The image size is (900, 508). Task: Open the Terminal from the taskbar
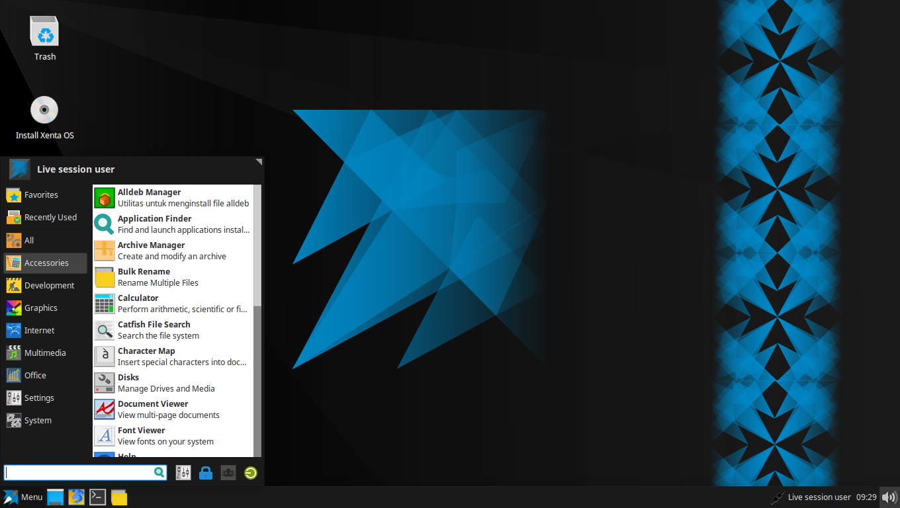click(98, 497)
